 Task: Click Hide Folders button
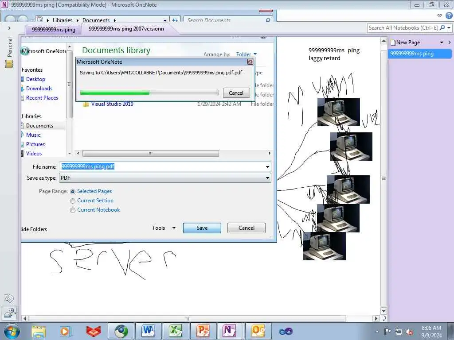click(x=34, y=229)
